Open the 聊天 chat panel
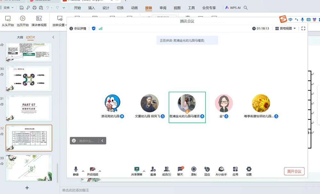 pos(180,171)
